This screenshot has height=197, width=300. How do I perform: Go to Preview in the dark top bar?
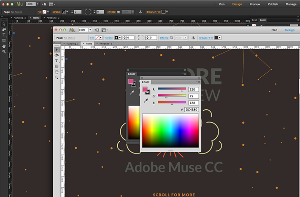(255, 4)
